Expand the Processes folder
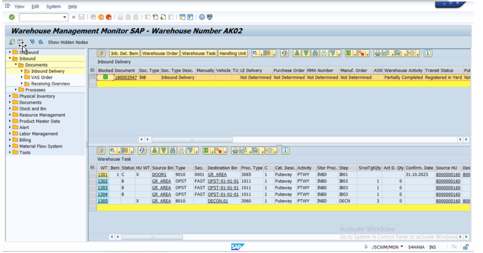This screenshot has width=483, height=253. click(x=16, y=90)
